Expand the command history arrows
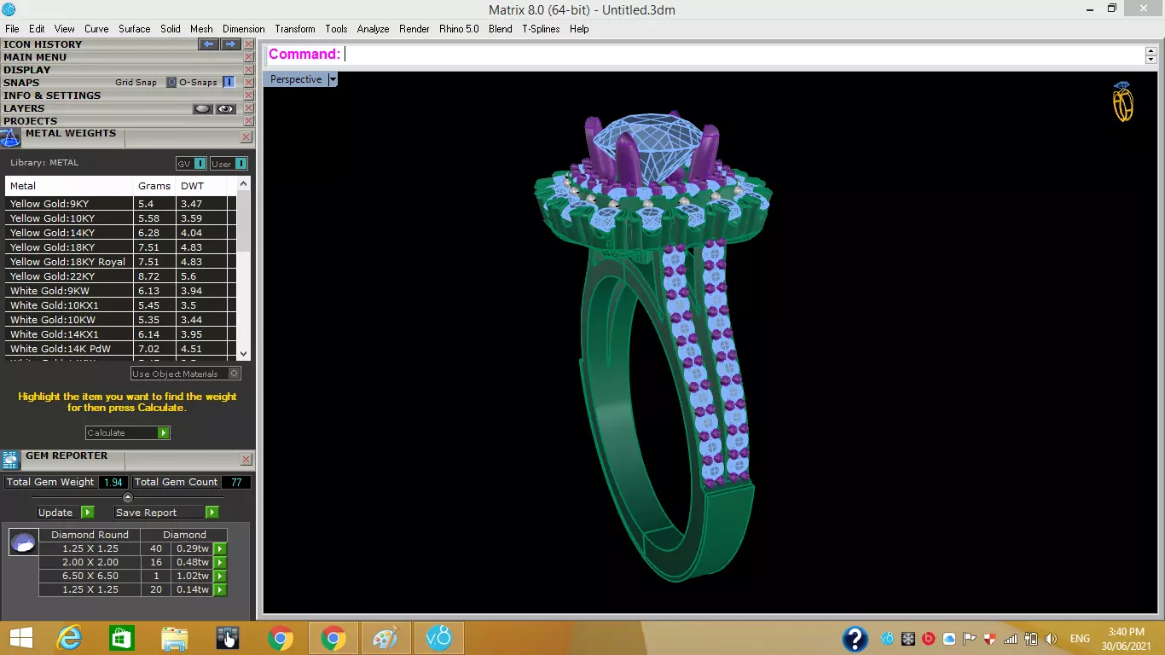1165x655 pixels. (x=1151, y=55)
